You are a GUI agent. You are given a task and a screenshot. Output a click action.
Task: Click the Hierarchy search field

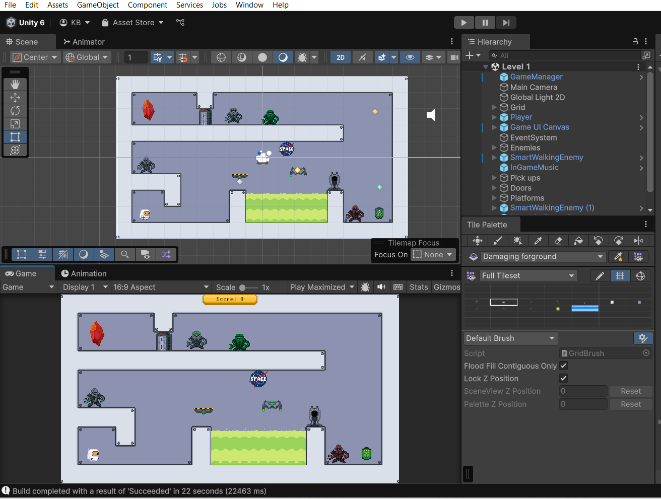click(564, 55)
